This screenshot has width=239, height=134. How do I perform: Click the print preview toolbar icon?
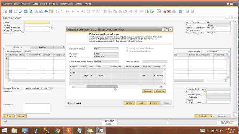[x=5, y=11]
